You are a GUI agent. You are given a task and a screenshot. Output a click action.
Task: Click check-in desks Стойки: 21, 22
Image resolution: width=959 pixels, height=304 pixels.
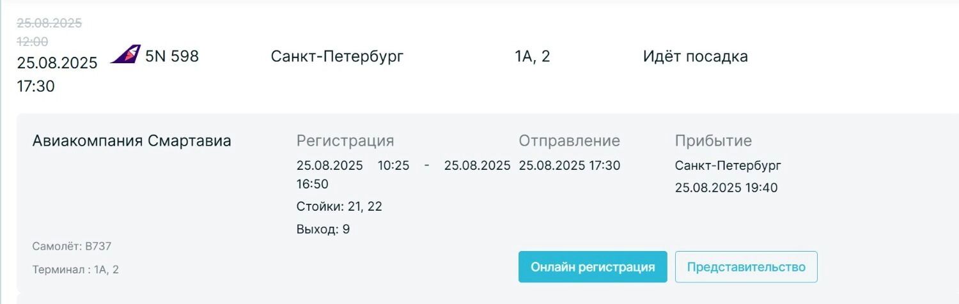(x=339, y=206)
